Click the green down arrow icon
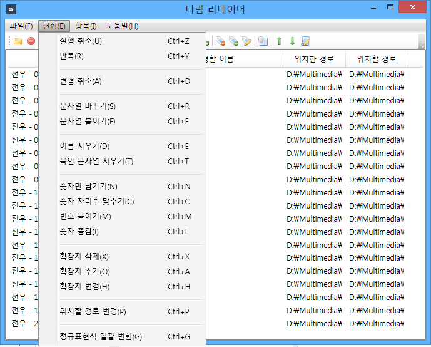 tap(292, 41)
